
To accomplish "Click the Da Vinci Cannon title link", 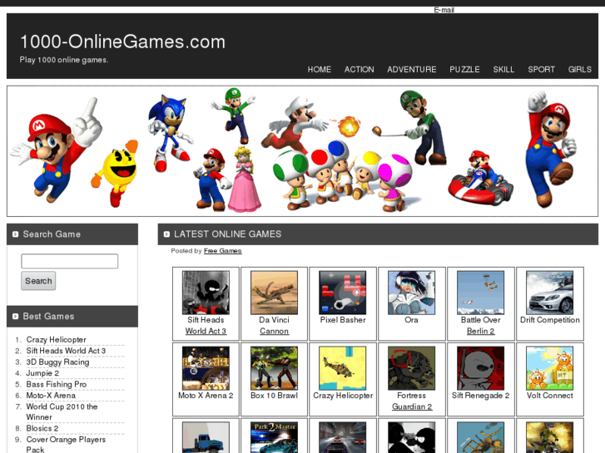I will [274, 325].
